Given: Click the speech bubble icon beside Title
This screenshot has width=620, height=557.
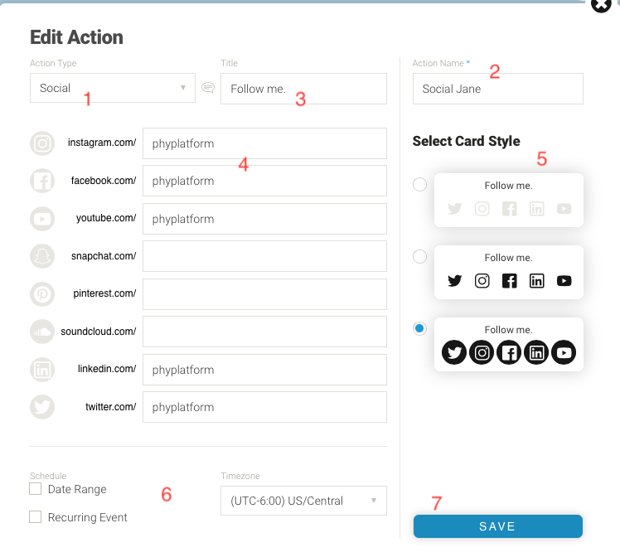Looking at the screenshot, I should click(208, 88).
